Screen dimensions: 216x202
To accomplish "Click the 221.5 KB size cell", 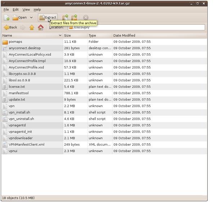I will point(71,80).
